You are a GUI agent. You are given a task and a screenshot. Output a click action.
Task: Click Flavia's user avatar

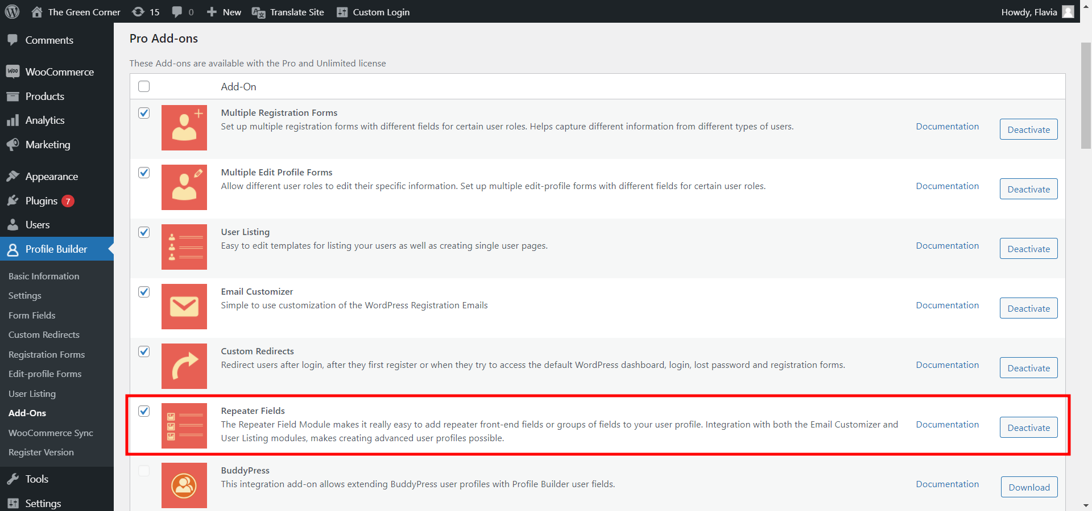coord(1068,11)
